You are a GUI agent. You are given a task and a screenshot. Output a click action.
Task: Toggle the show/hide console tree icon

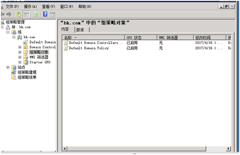tap(26, 15)
